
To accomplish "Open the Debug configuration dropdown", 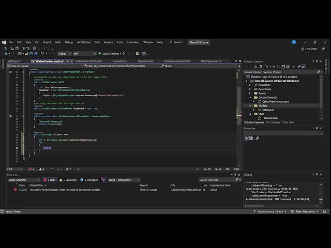I will pos(64,54).
